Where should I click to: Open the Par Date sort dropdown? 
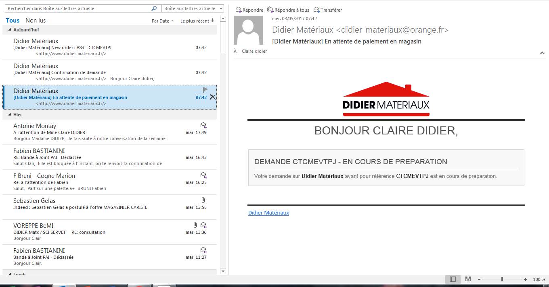click(x=162, y=21)
